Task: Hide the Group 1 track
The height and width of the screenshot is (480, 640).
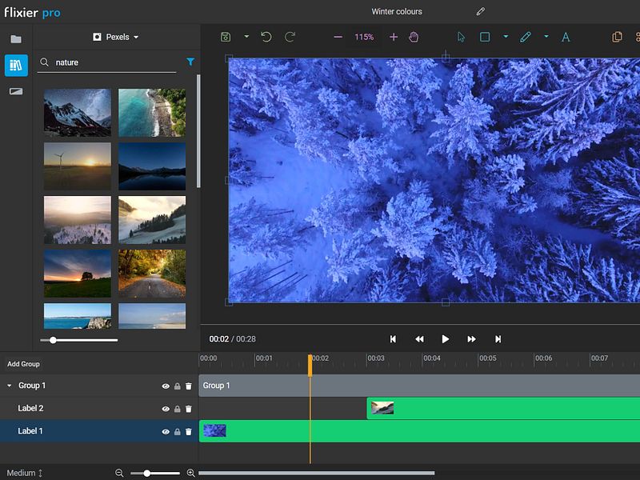Action: click(166, 386)
